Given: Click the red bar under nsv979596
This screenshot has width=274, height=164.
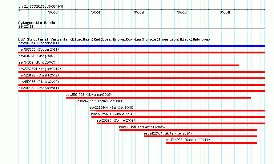Looking at the screenshot, I should (x=179, y=117).
